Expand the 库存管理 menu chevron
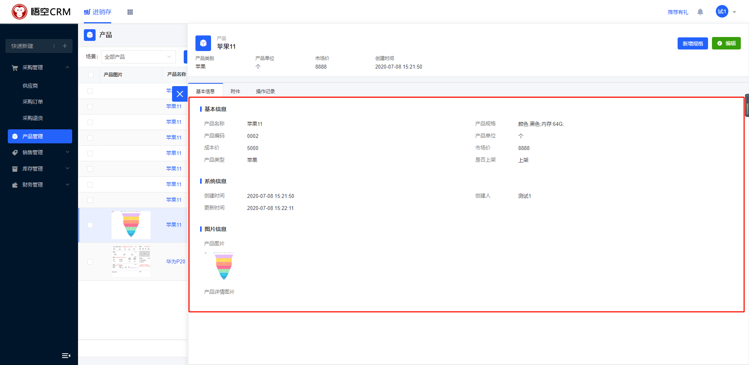This screenshot has width=749, height=365. 67,168
